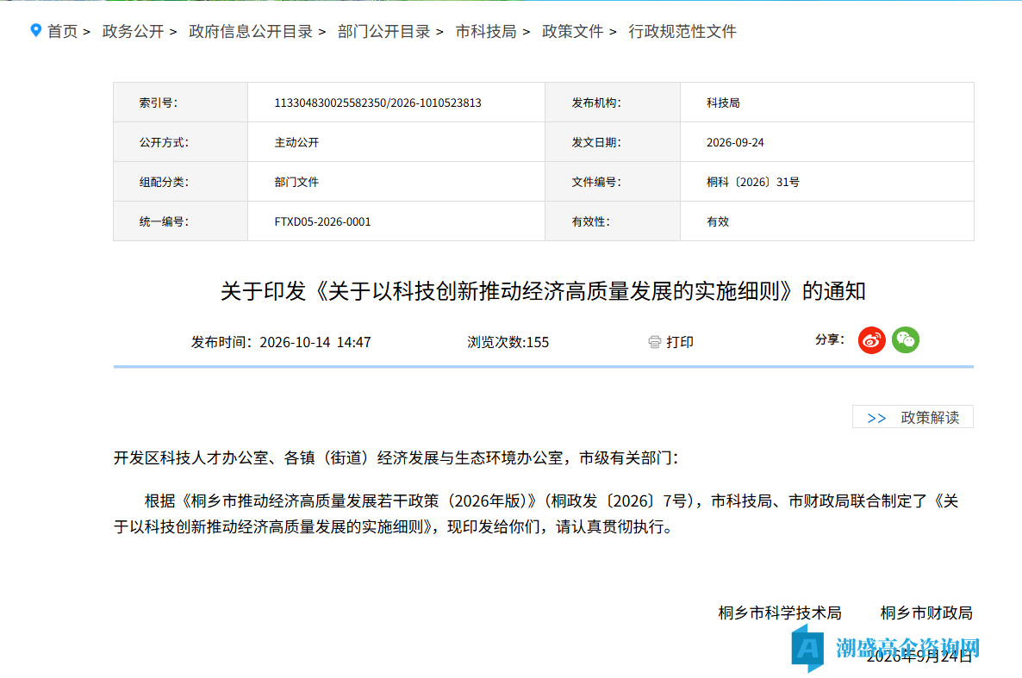
Task: Click the 文件编号 label cell
Action: point(613,182)
